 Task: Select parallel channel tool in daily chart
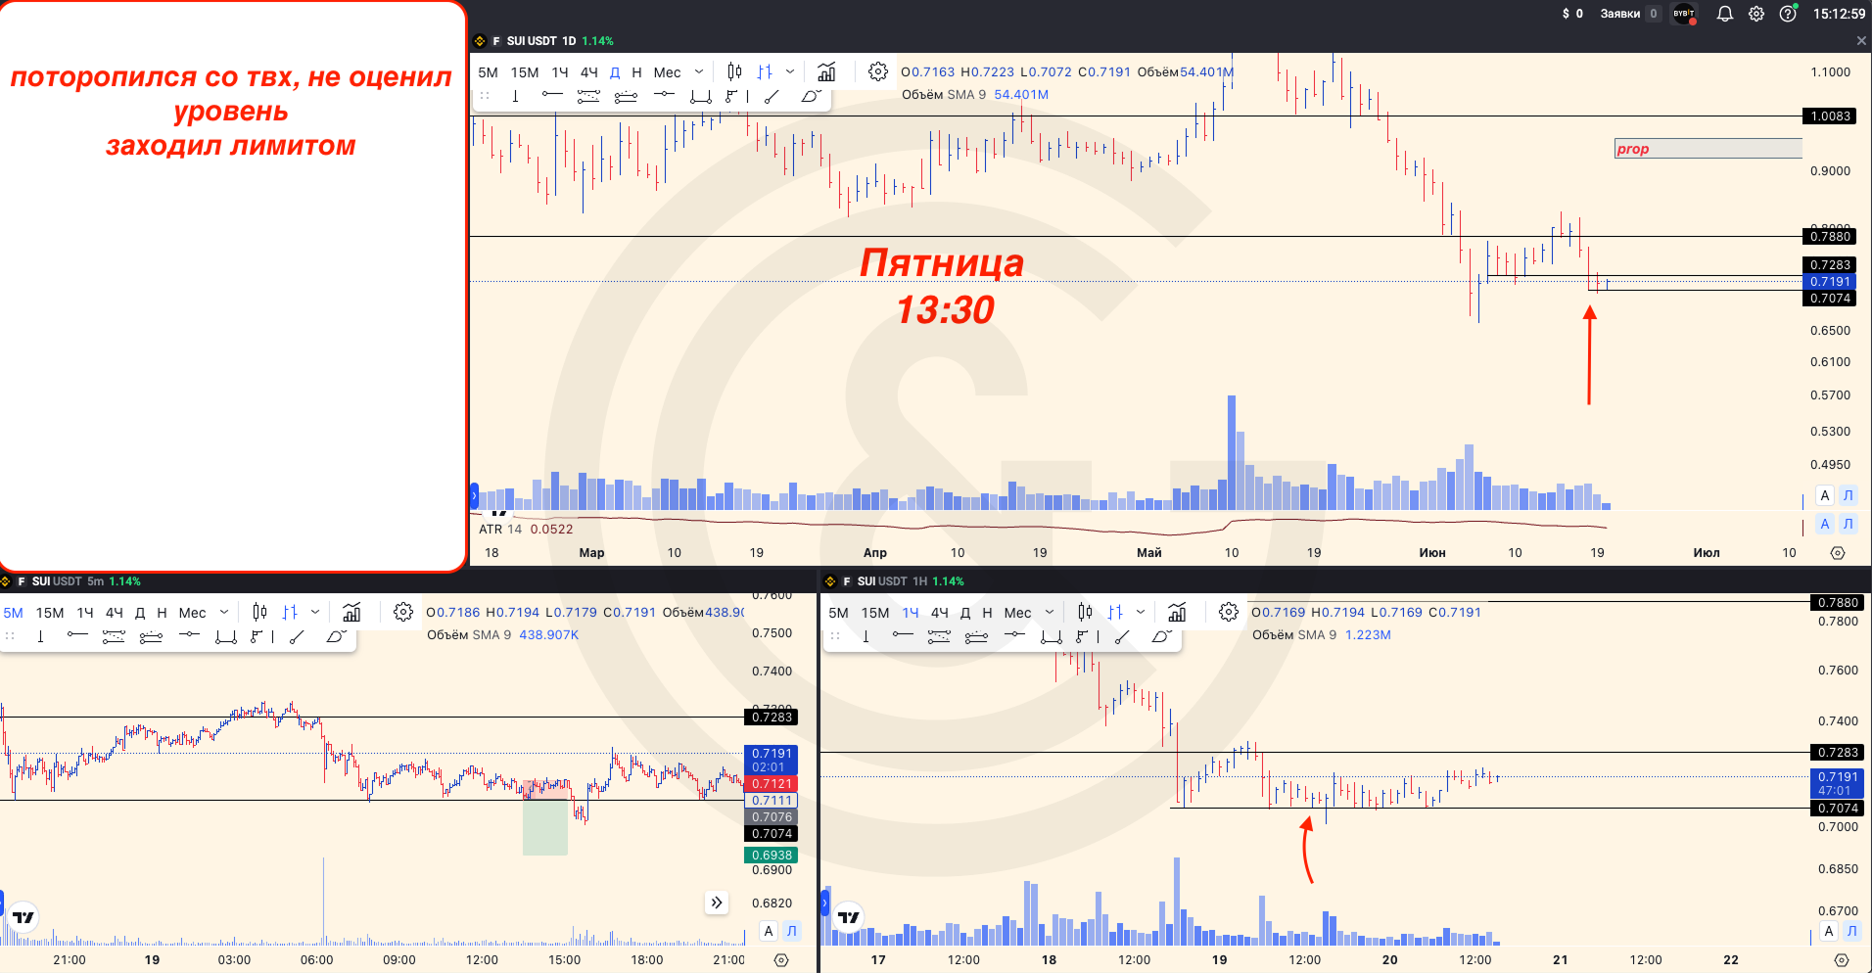pos(588,96)
